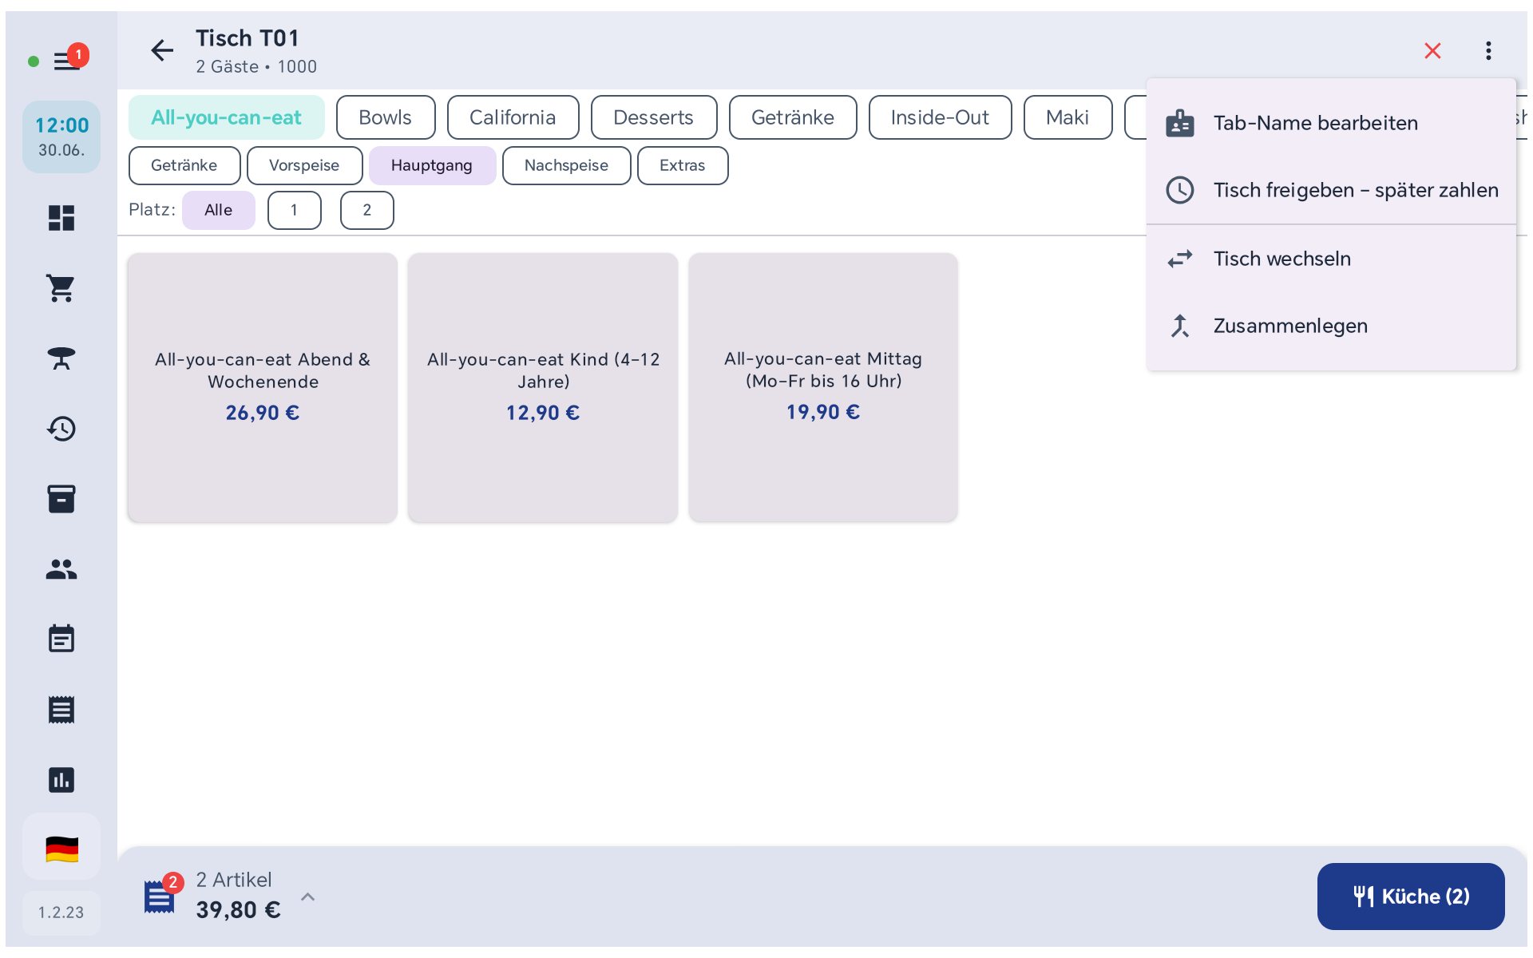This screenshot has width=1533, height=958.
Task: Select seat filter Alle
Action: pos(219,210)
